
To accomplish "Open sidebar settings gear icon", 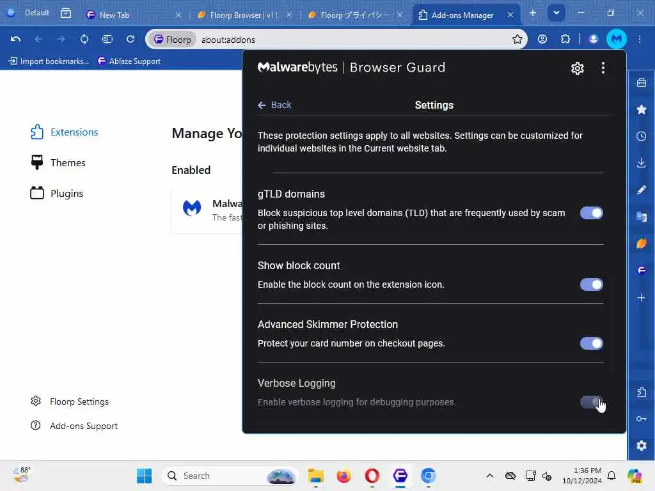I will 641,446.
